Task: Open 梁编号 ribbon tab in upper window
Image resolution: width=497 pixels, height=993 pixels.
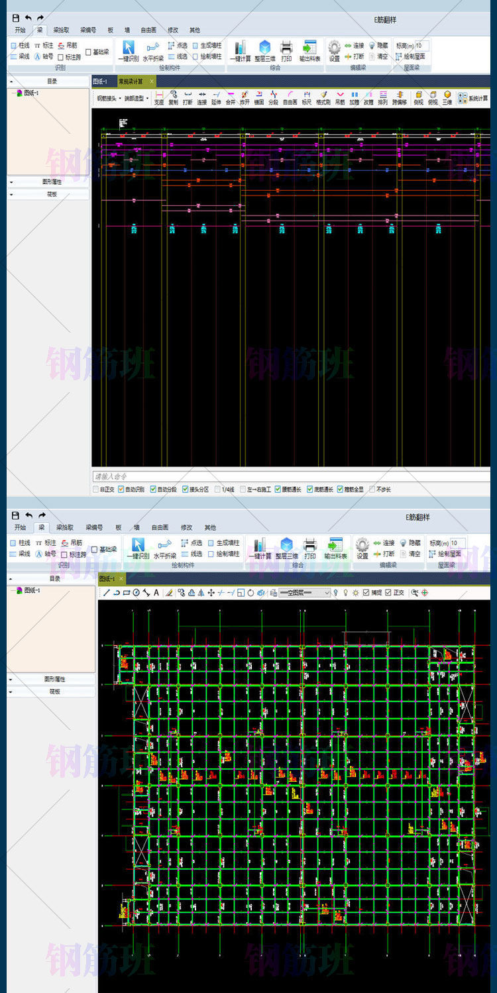Action: coord(88,30)
